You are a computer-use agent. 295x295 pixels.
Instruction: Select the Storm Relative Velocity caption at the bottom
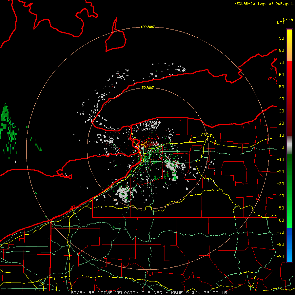(x=149, y=293)
